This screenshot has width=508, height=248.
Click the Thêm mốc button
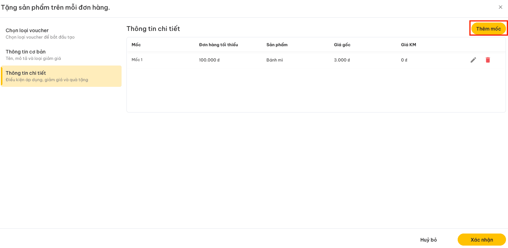coord(489,29)
